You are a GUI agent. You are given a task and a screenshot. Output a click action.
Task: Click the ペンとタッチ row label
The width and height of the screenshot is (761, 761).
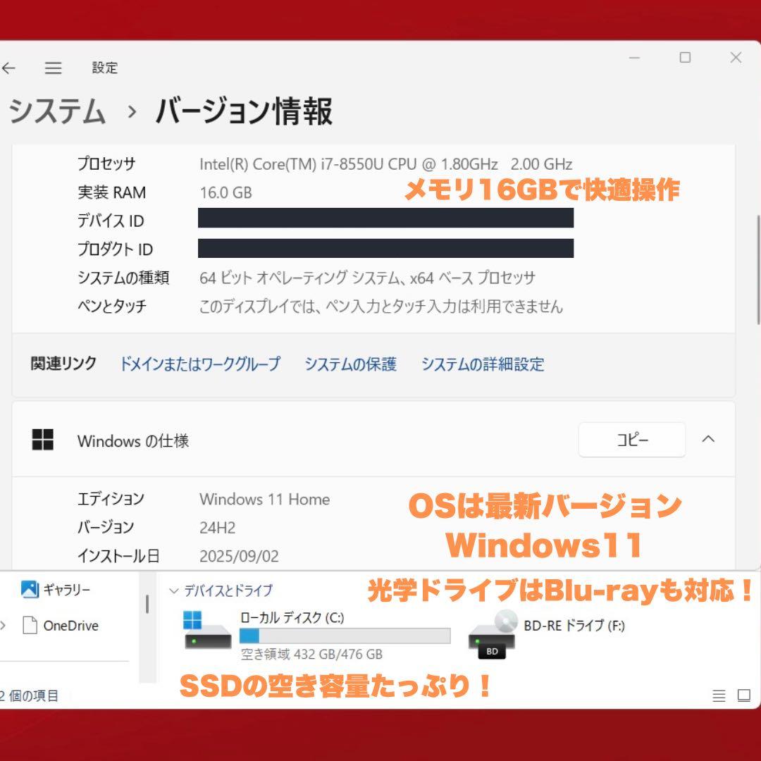click(x=111, y=307)
